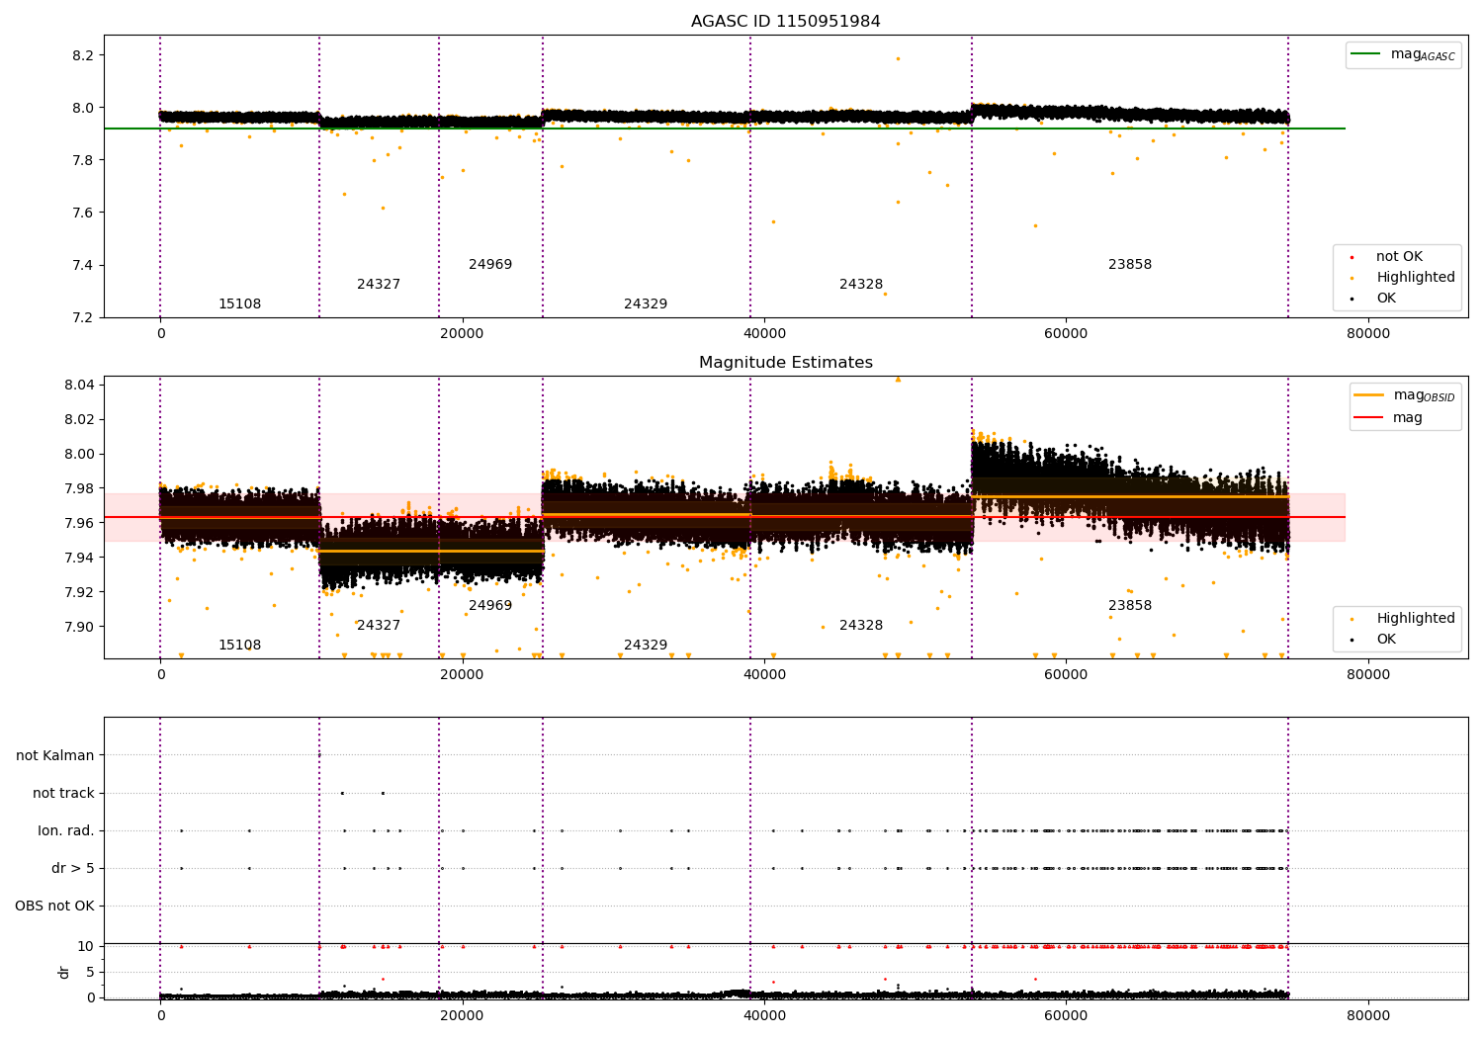Viewport: 1483px width, 1038px height.
Task: Select 'OK' in the AGASC plot legend
Action: click(1373, 299)
